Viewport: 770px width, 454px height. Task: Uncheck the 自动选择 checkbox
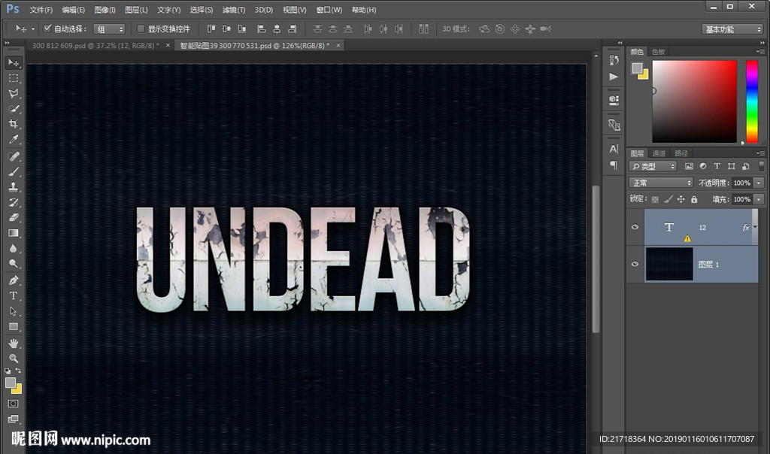[x=47, y=29]
